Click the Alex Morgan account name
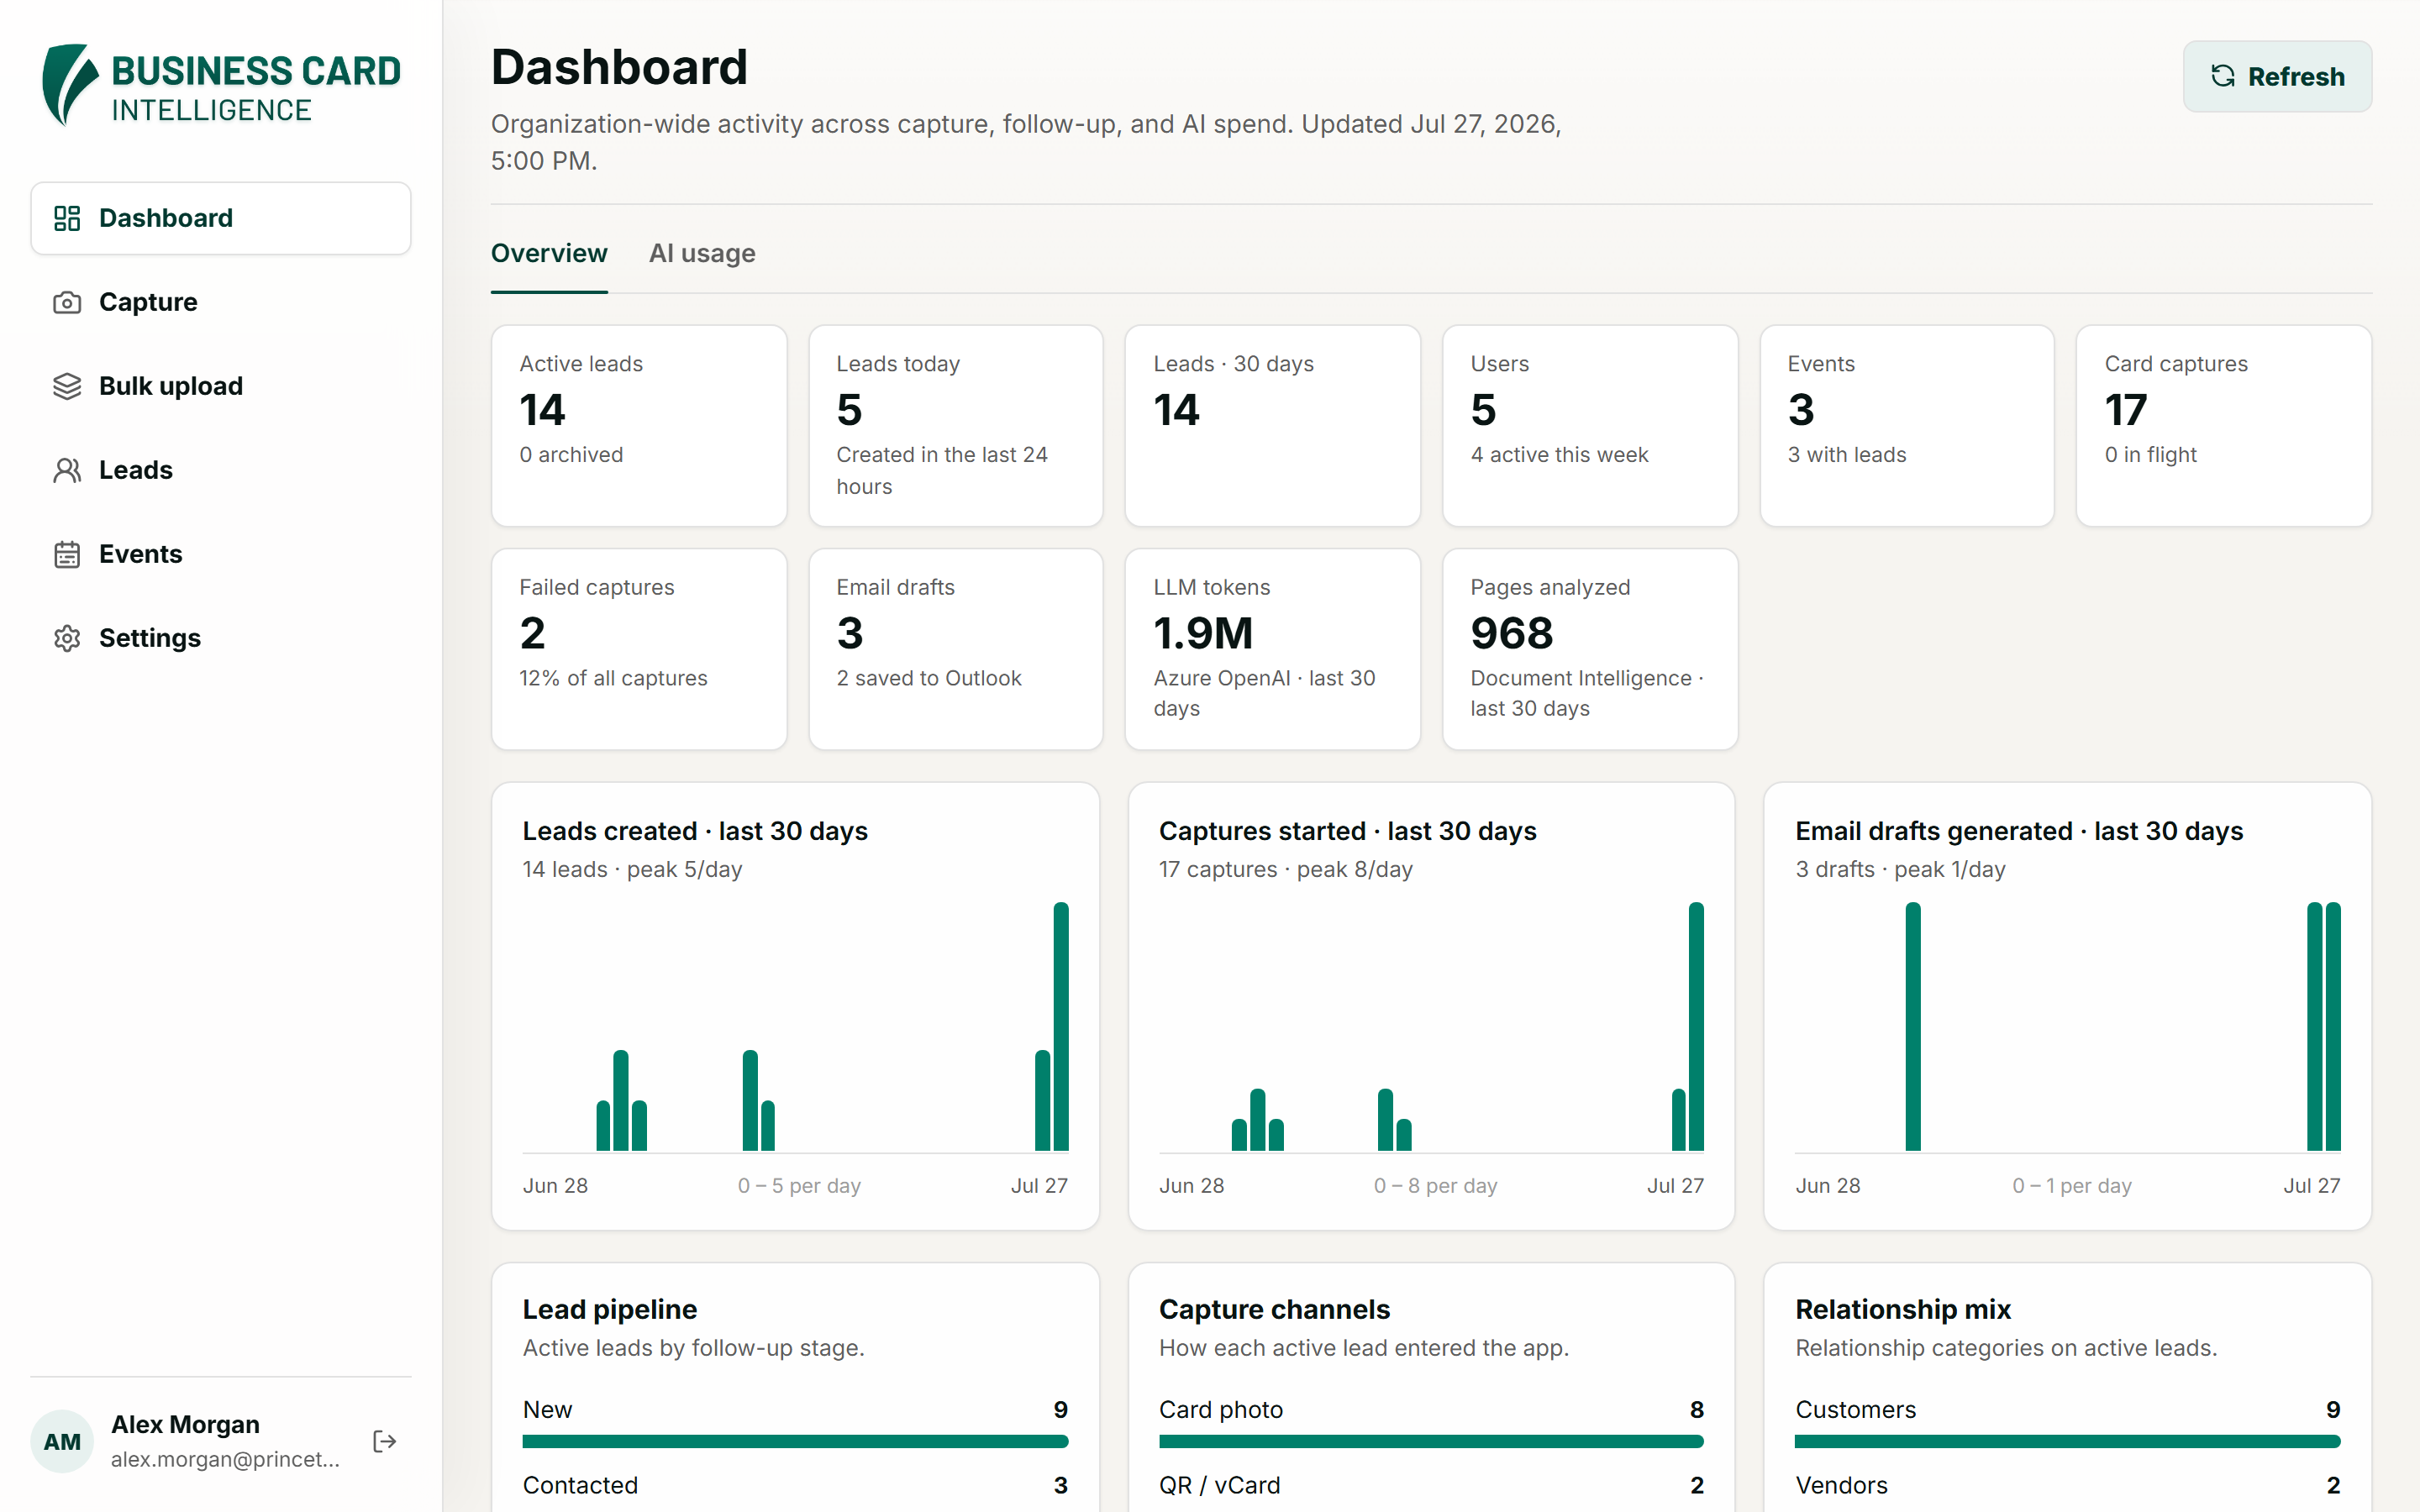 [185, 1424]
